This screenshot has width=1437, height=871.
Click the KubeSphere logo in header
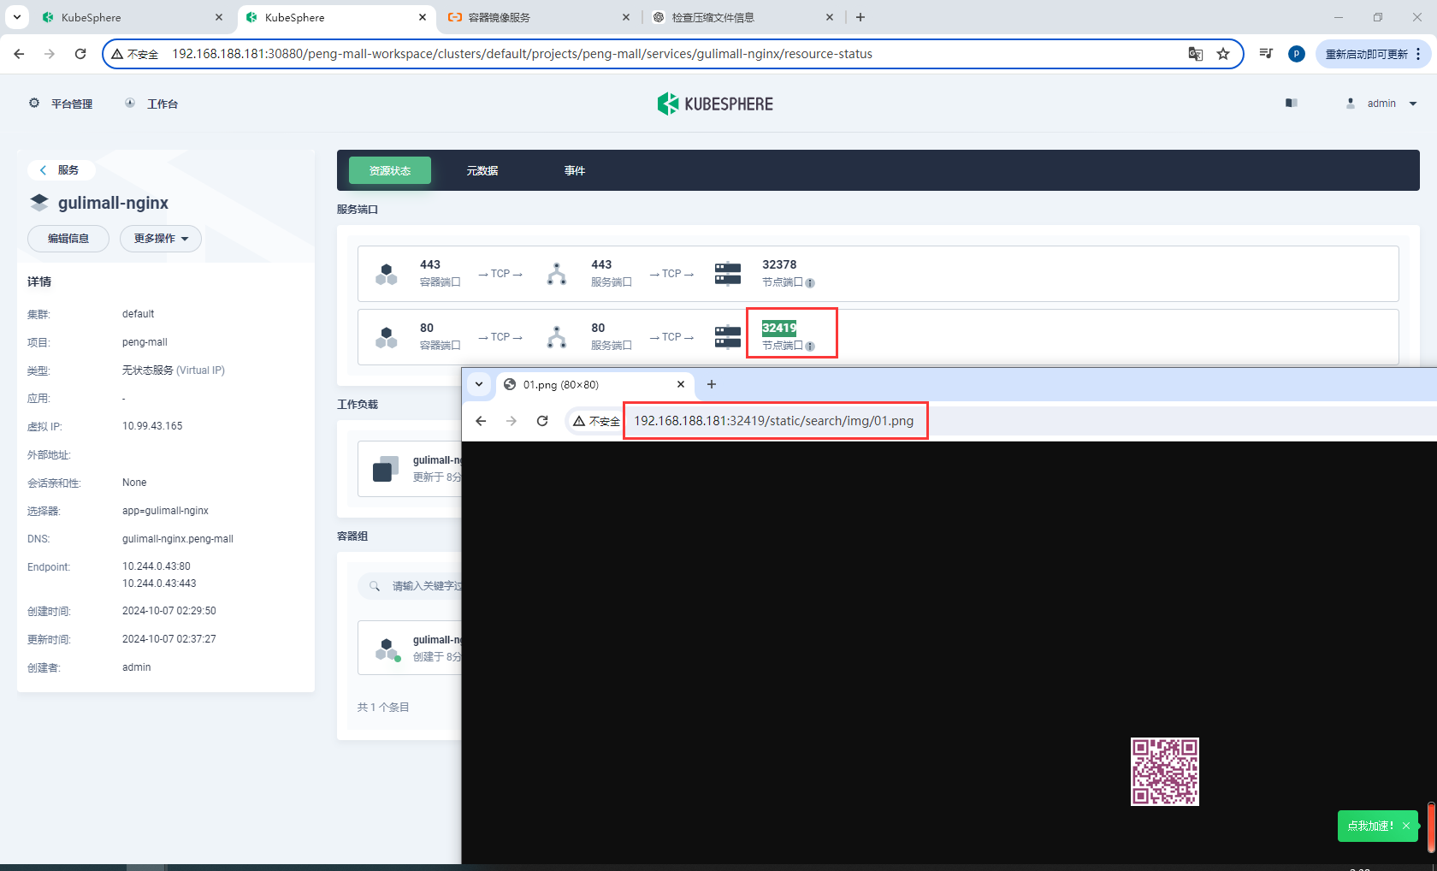715,104
